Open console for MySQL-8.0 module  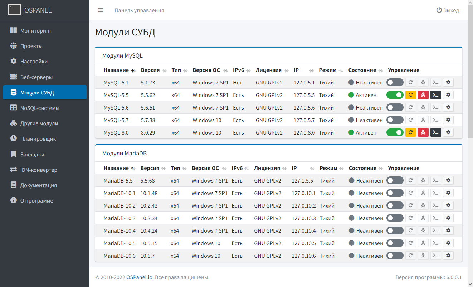pos(435,132)
